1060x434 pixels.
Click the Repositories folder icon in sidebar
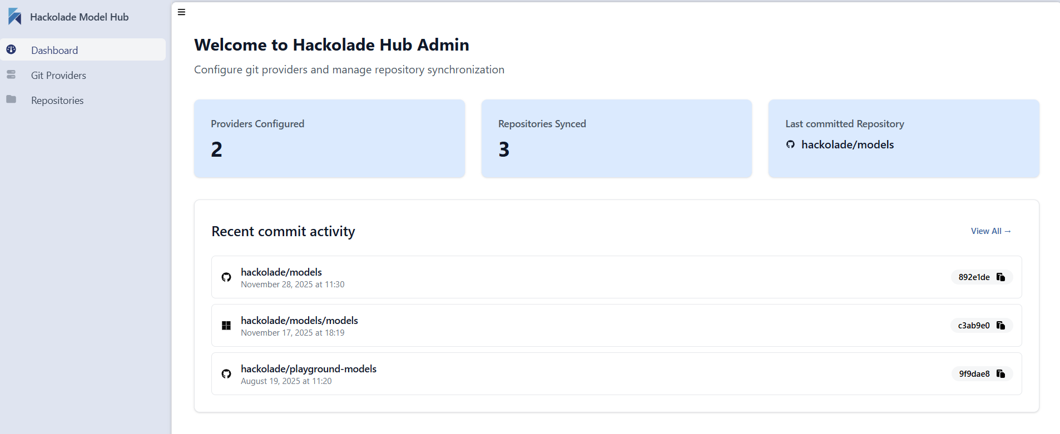[11, 99]
